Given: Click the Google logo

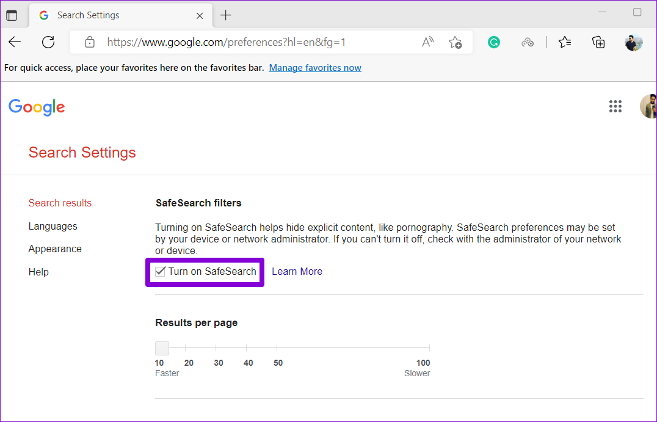Looking at the screenshot, I should (37, 107).
